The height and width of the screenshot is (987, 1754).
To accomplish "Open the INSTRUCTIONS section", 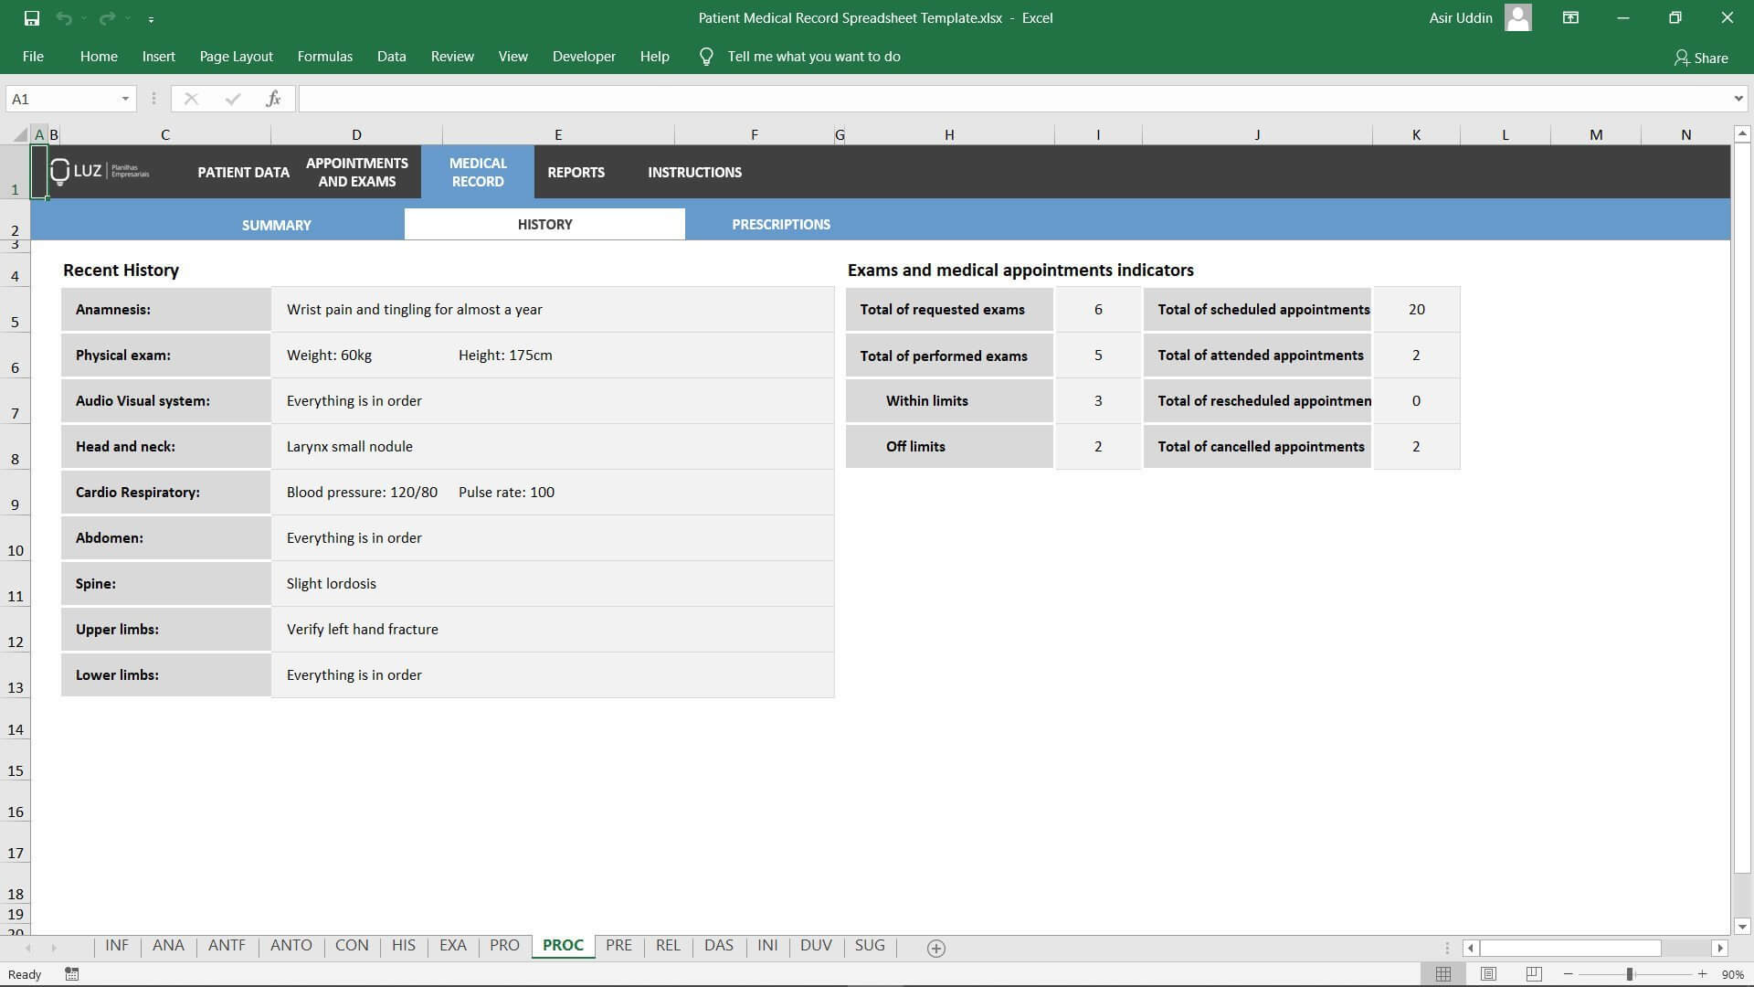I will [694, 172].
